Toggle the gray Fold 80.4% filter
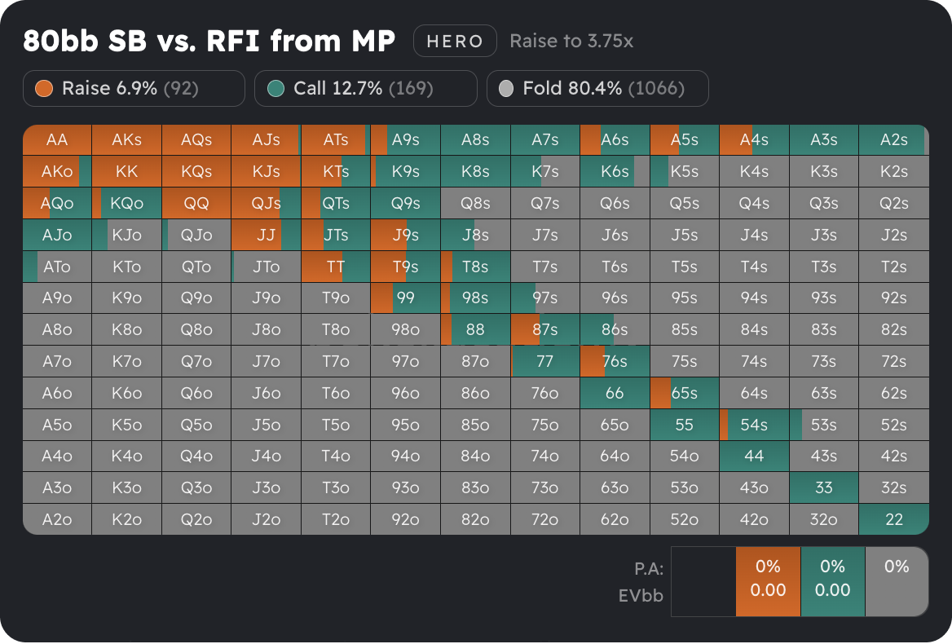This screenshot has width=952, height=644. tap(597, 88)
